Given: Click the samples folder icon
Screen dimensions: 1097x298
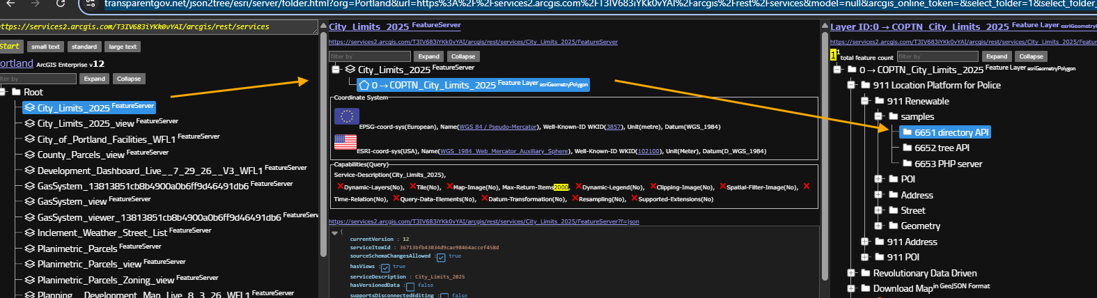Looking at the screenshot, I should [x=894, y=116].
